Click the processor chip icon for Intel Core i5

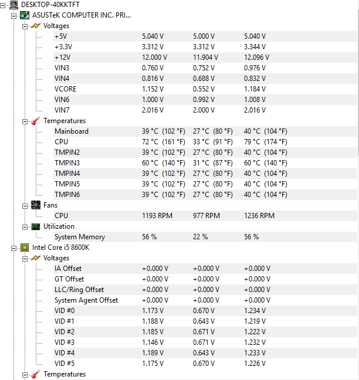click(x=25, y=247)
